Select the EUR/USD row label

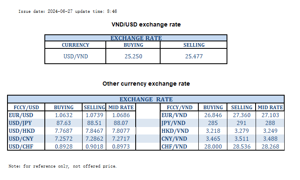(x=20, y=115)
